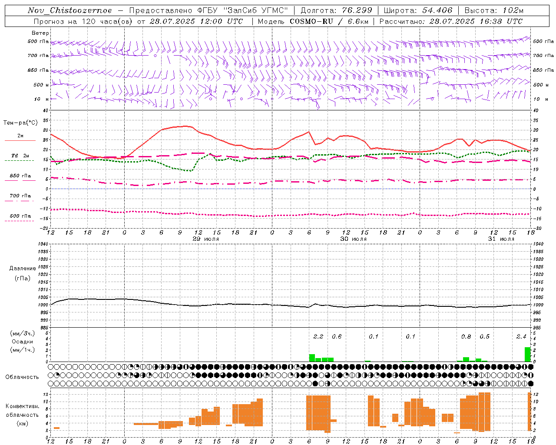The width and height of the screenshot is (556, 445).
Task: Click the 30 июля date label
Action: [353, 239]
